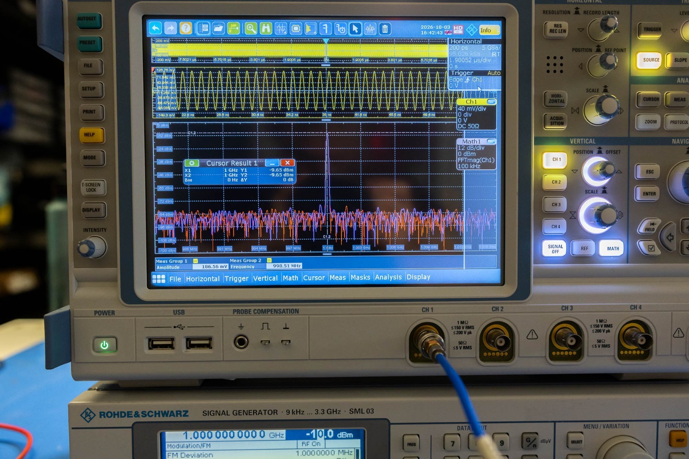Minimize the Cursor Result 1 box
The width and height of the screenshot is (689, 459).
click(x=272, y=163)
